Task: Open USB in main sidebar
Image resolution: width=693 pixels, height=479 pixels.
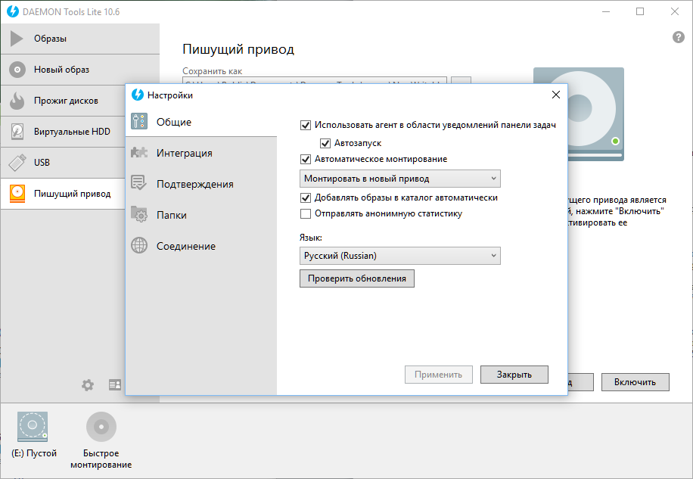Action: (x=64, y=163)
